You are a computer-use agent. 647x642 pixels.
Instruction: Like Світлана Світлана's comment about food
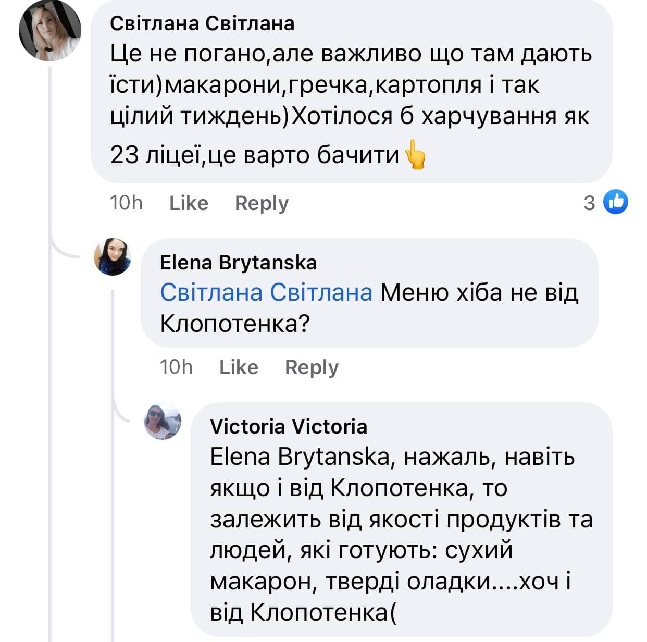point(189,203)
